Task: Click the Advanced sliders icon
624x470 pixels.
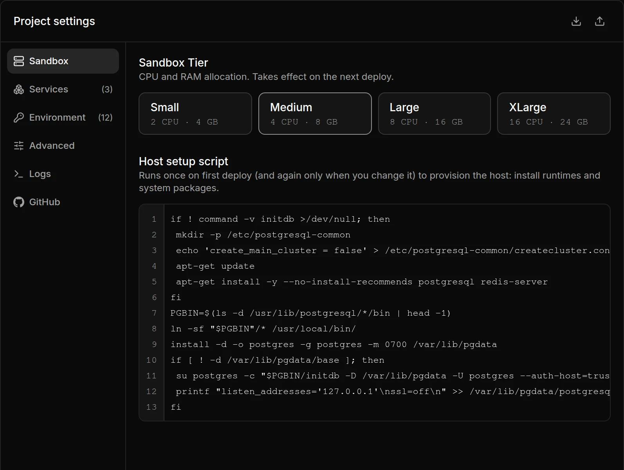Action: (19, 146)
